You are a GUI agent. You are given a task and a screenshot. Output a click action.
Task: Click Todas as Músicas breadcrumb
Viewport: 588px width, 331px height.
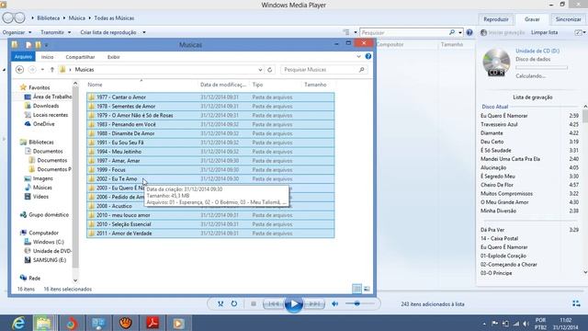point(114,18)
